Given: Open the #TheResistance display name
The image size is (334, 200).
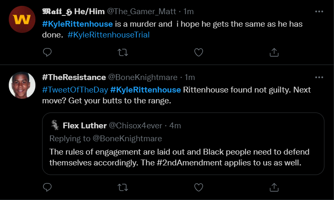Looking at the screenshot, I should pos(74,77).
